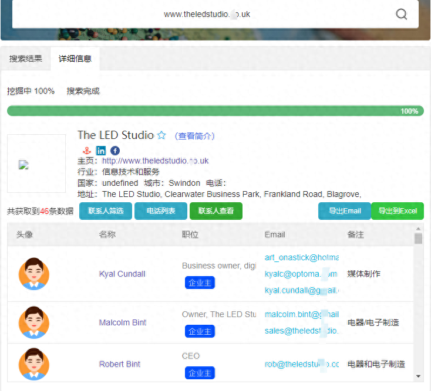
Task: Click the table scrollbar down arrow
Action: (418, 376)
